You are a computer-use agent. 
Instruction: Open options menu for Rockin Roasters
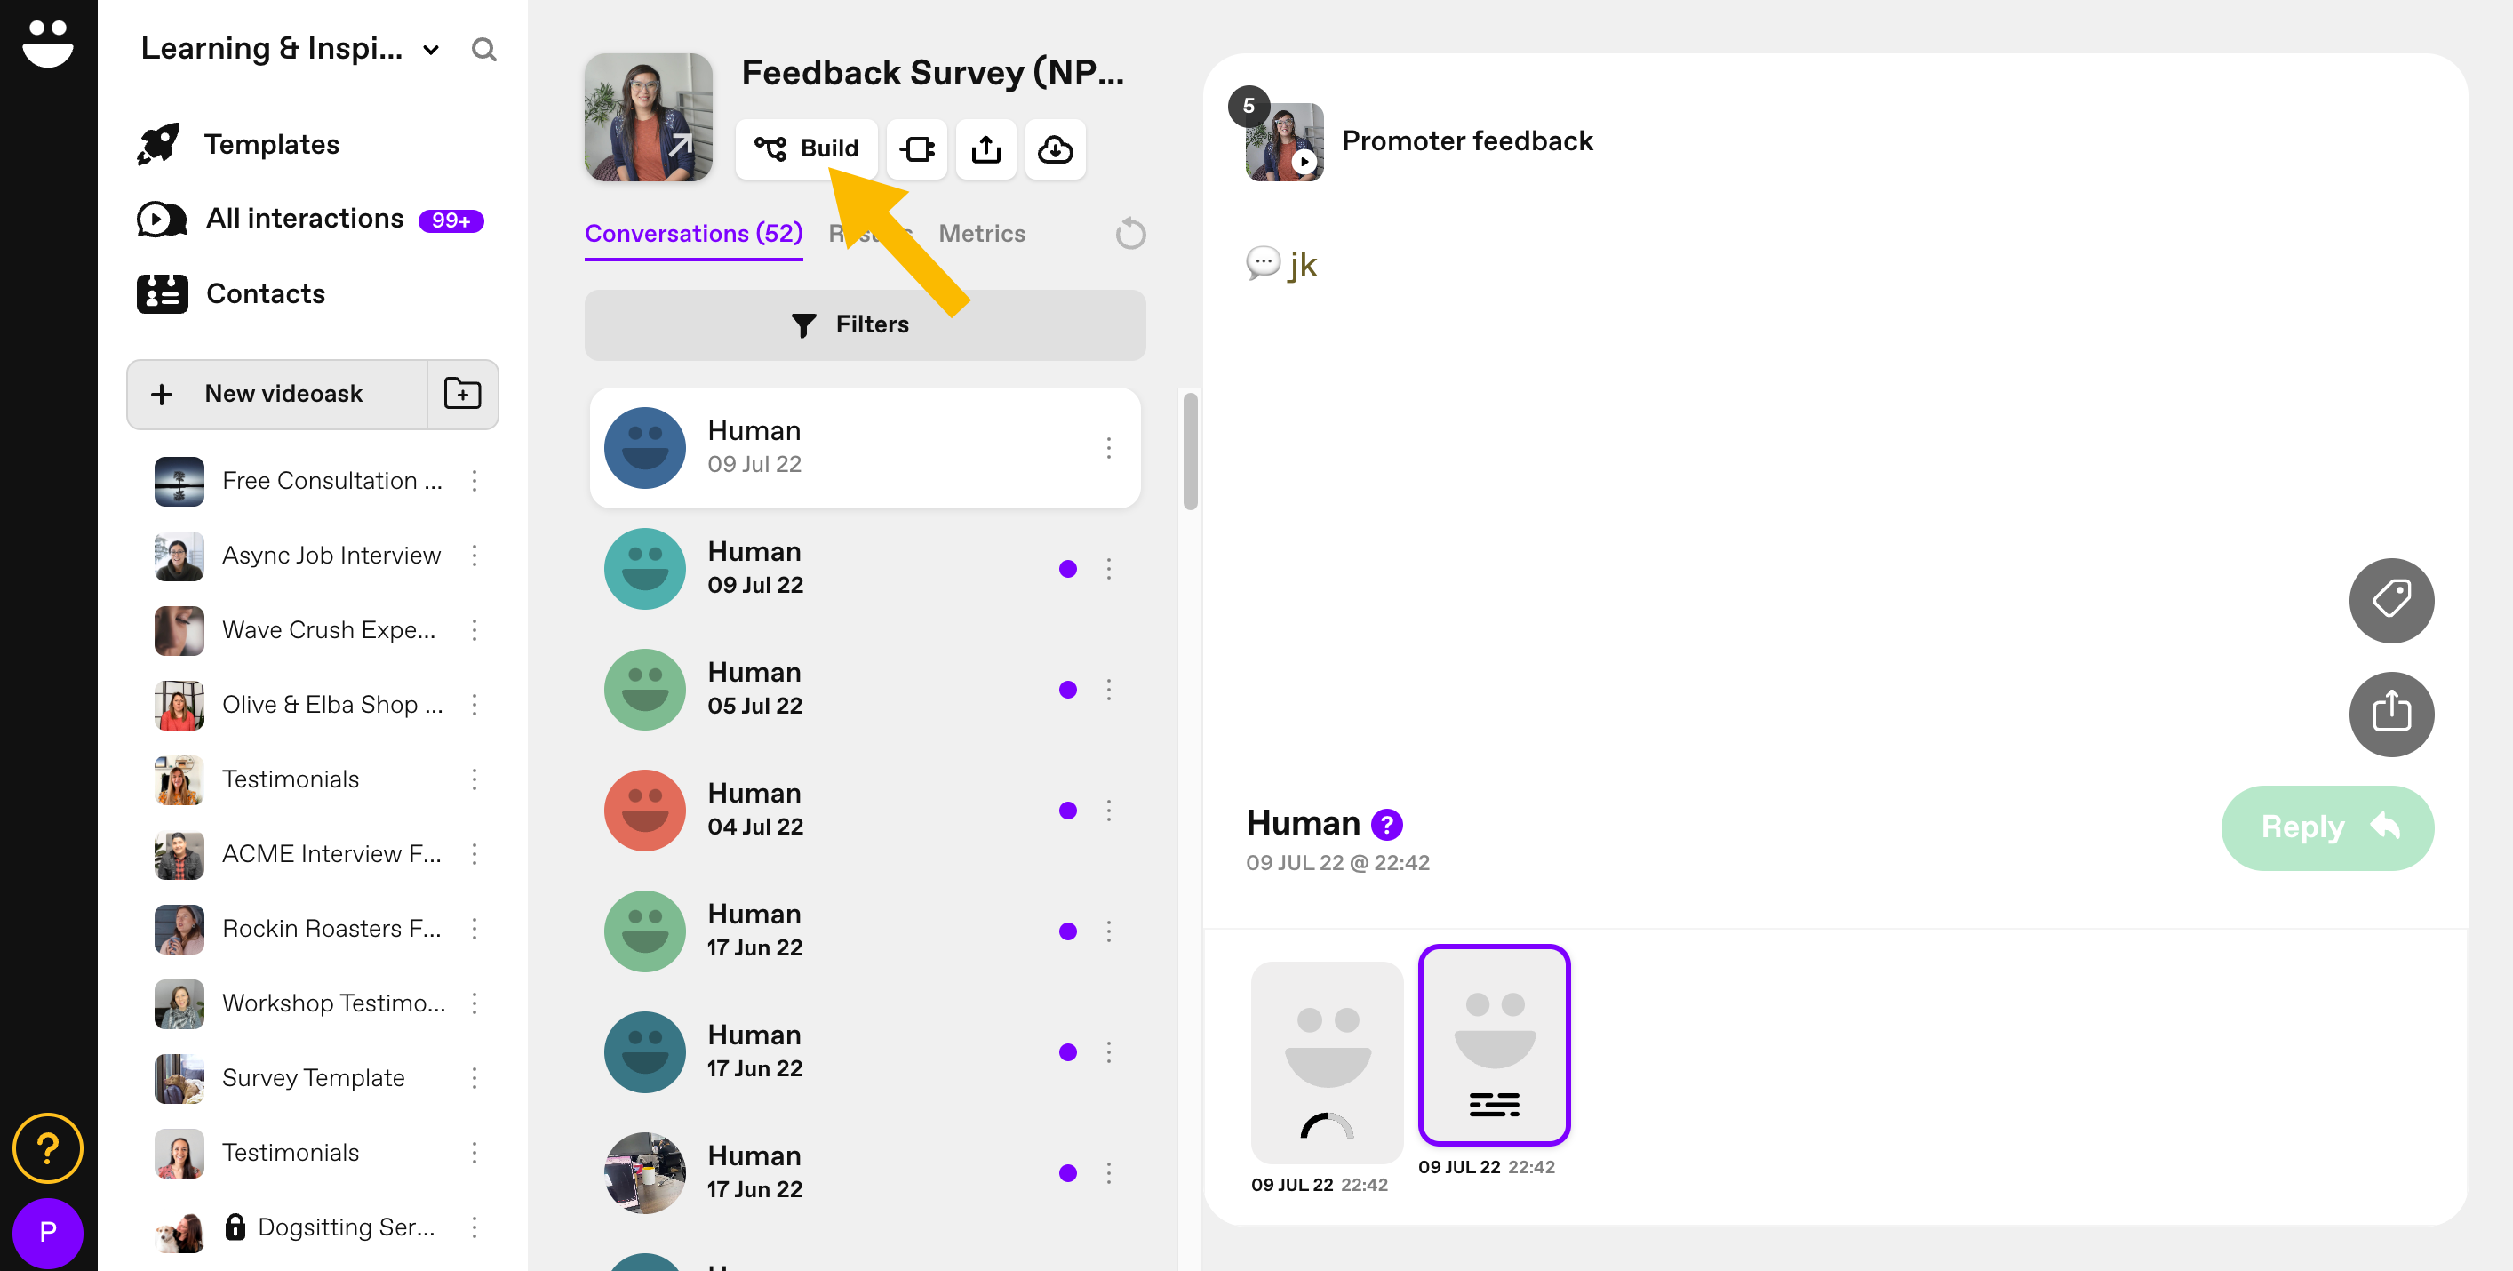point(475,929)
